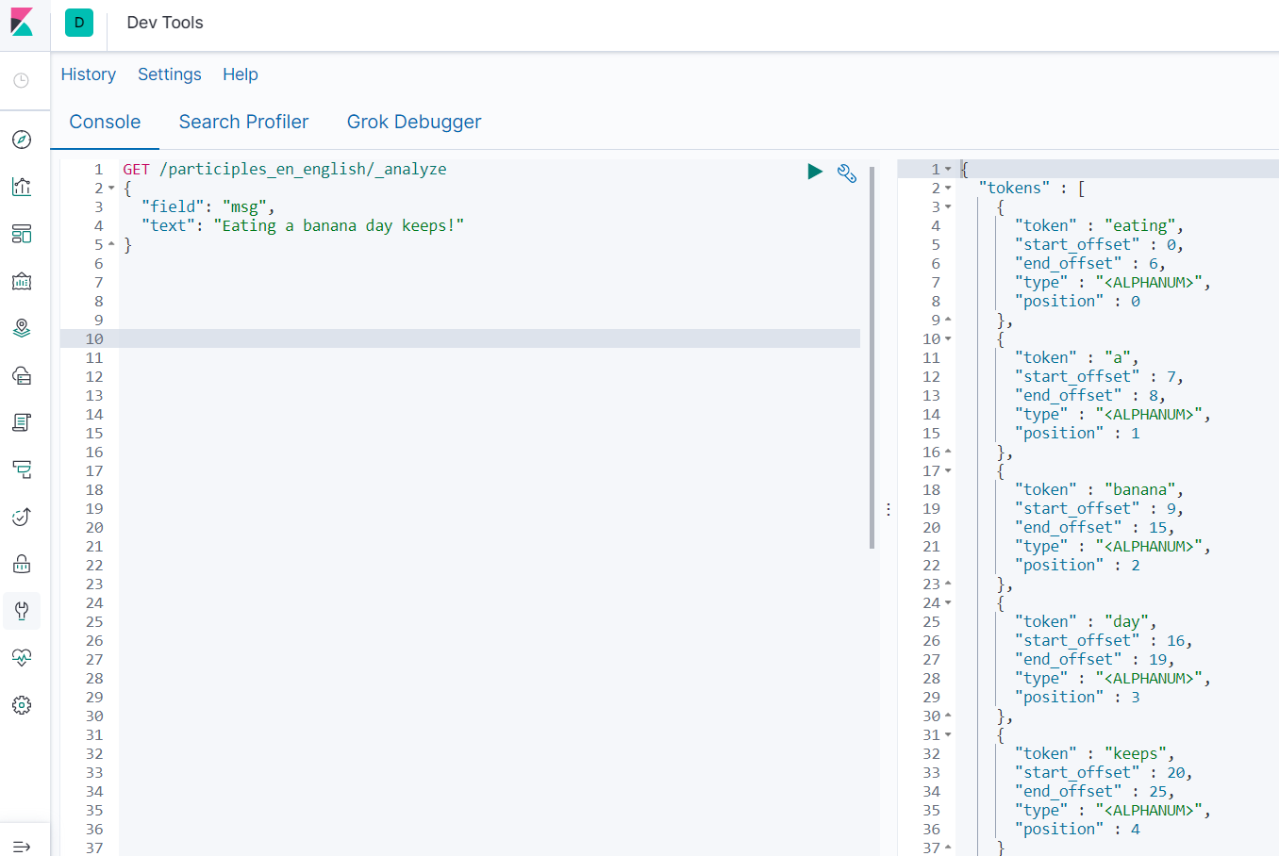Fold token object at output line 10
The width and height of the screenshot is (1279, 856).
point(948,339)
